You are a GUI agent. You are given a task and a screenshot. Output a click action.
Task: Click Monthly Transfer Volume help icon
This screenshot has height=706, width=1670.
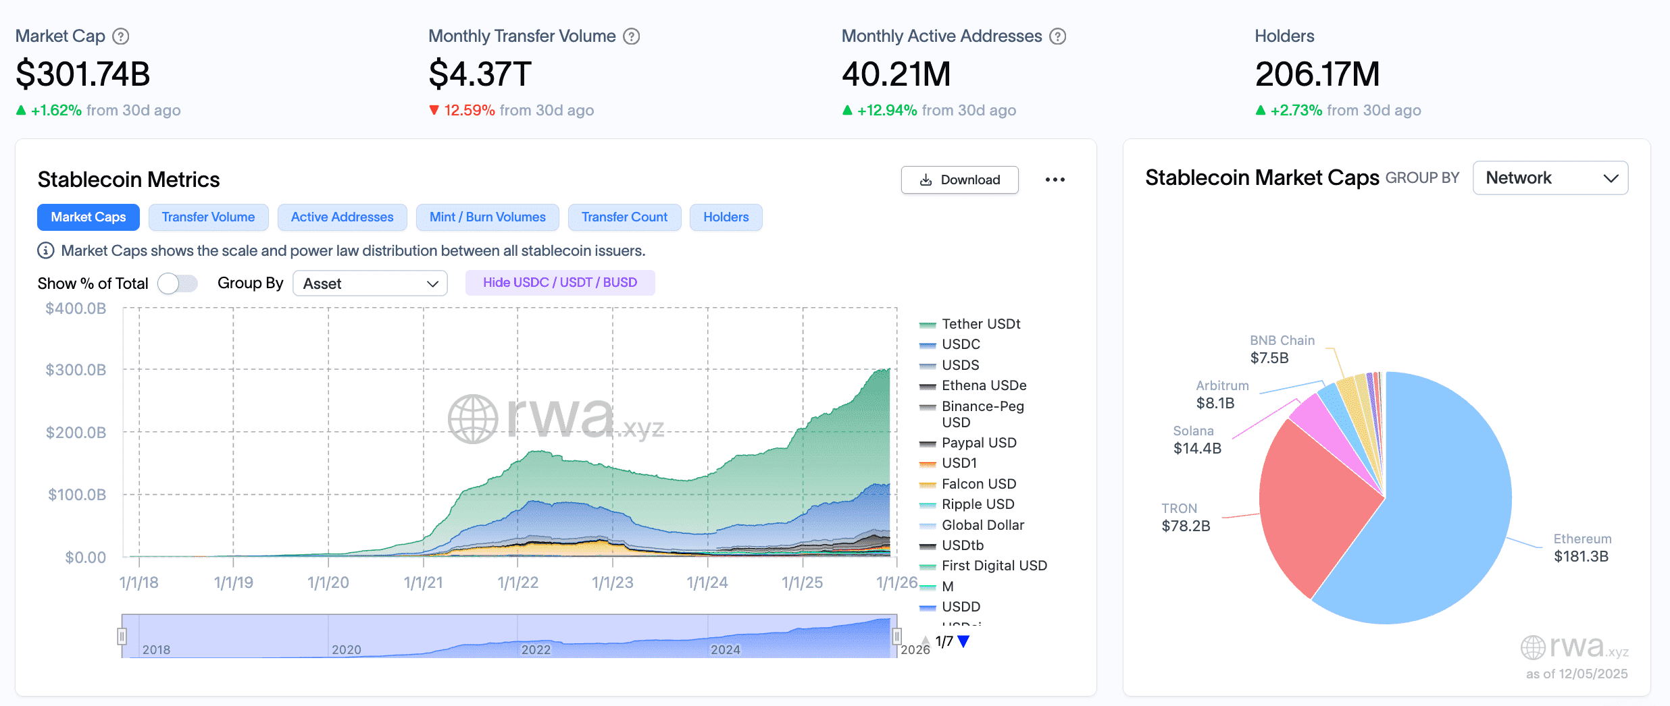tap(631, 36)
